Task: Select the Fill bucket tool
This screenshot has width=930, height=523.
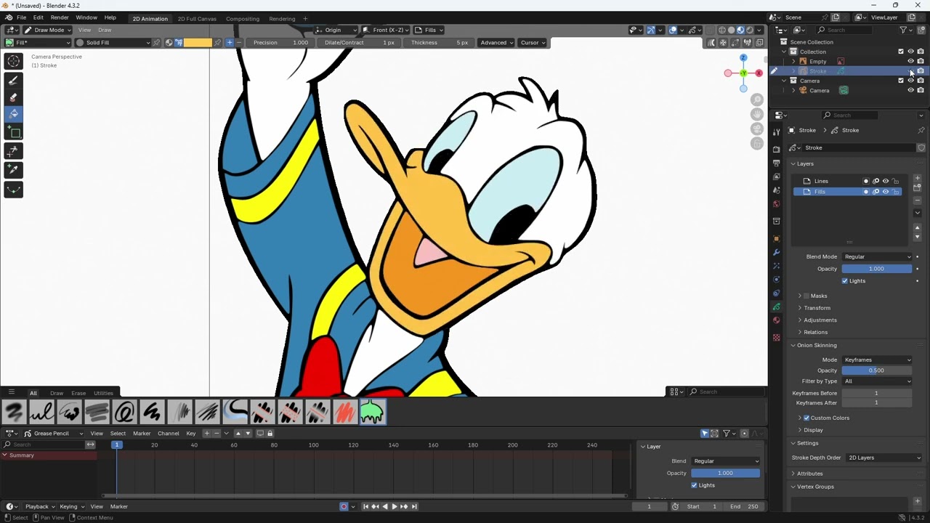Action: pyautogui.click(x=14, y=113)
